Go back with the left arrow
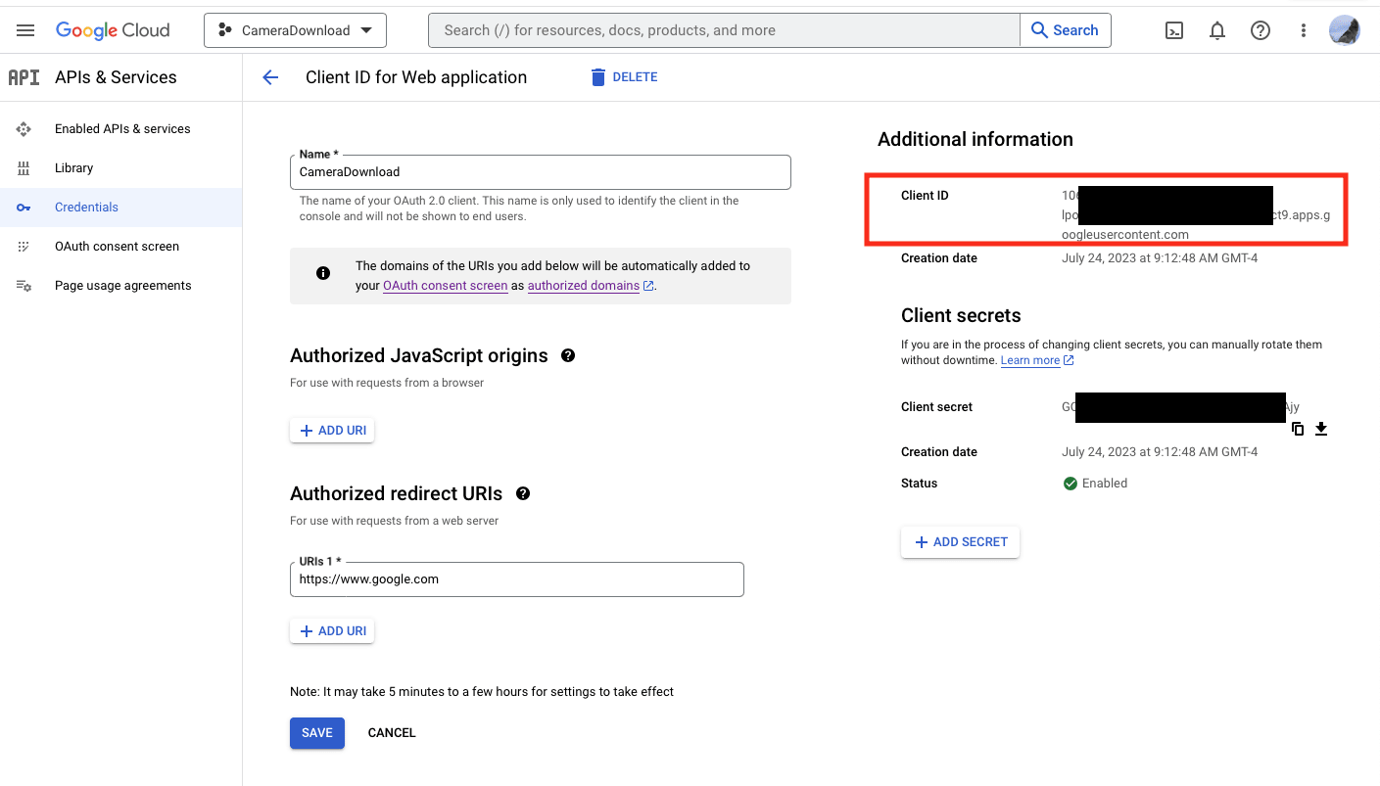Screen dimensions: 1380x786 (270, 77)
